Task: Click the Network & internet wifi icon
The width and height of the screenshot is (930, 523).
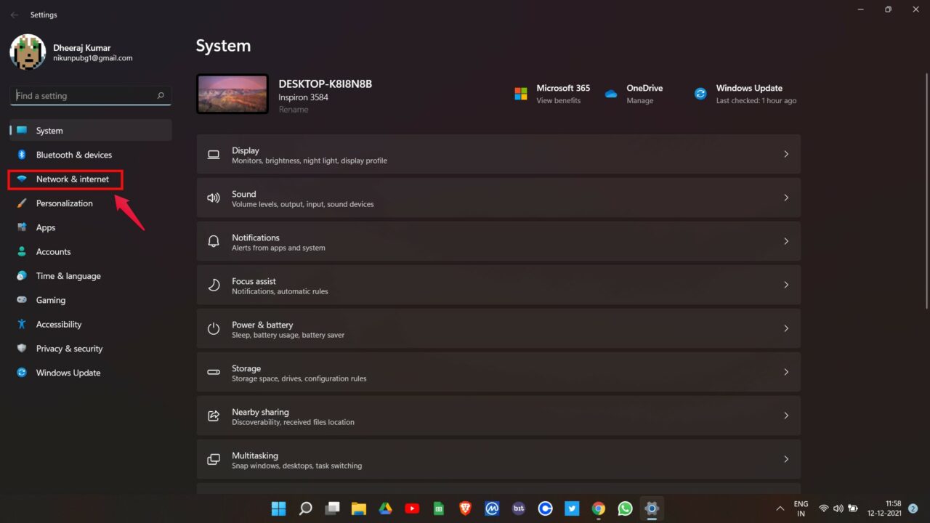Action: click(22, 179)
